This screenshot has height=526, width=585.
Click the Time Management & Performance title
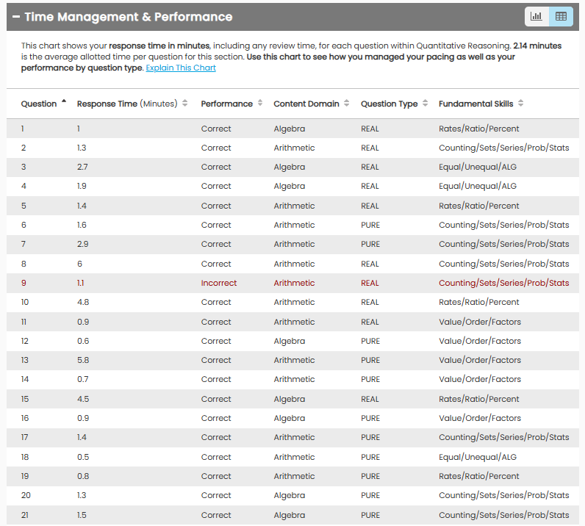(129, 17)
